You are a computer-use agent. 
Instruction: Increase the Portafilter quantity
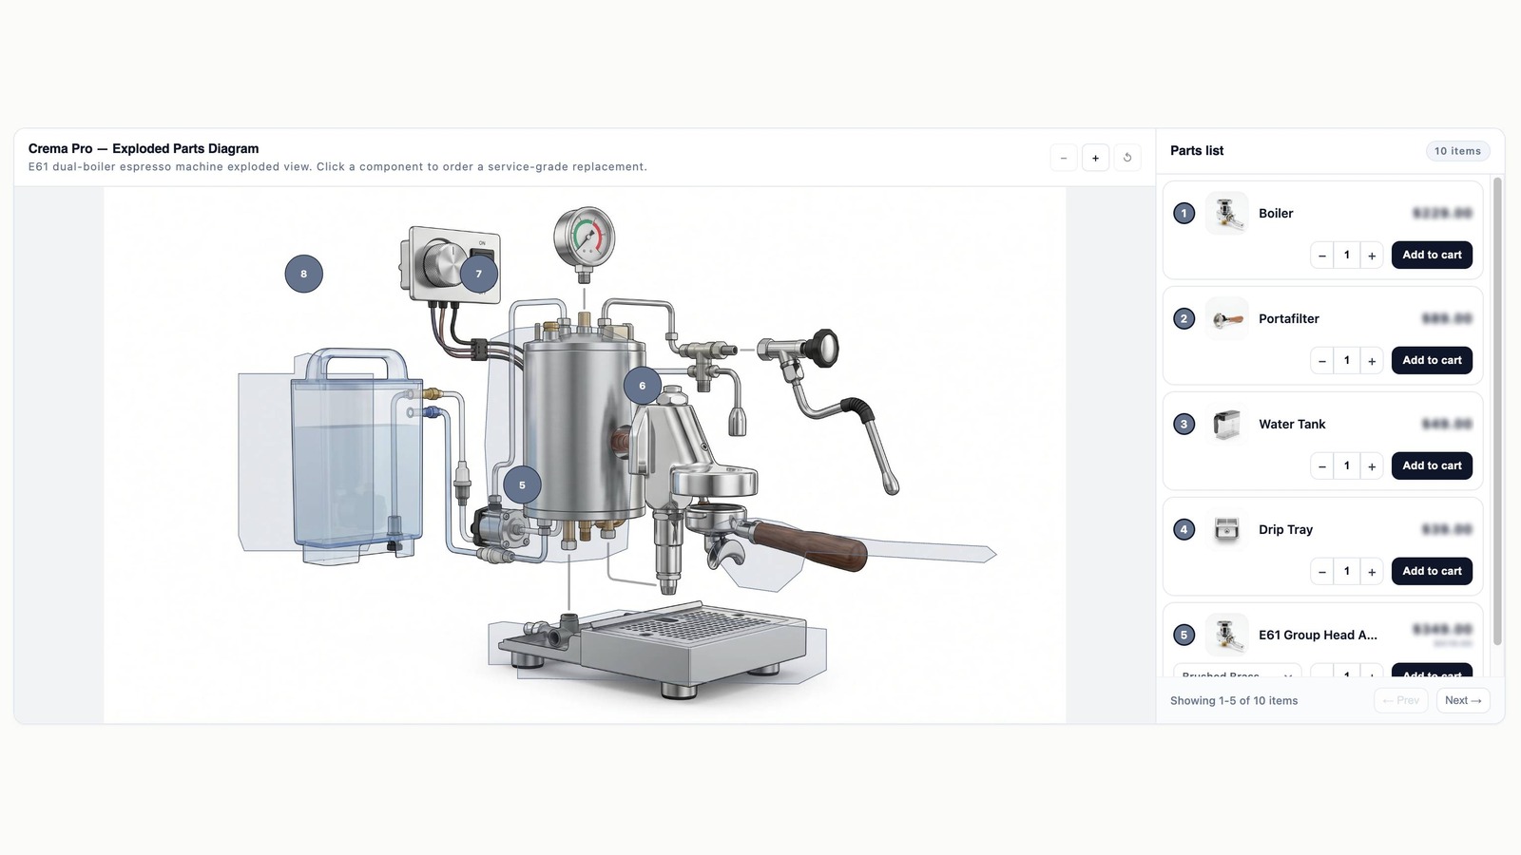(x=1372, y=361)
